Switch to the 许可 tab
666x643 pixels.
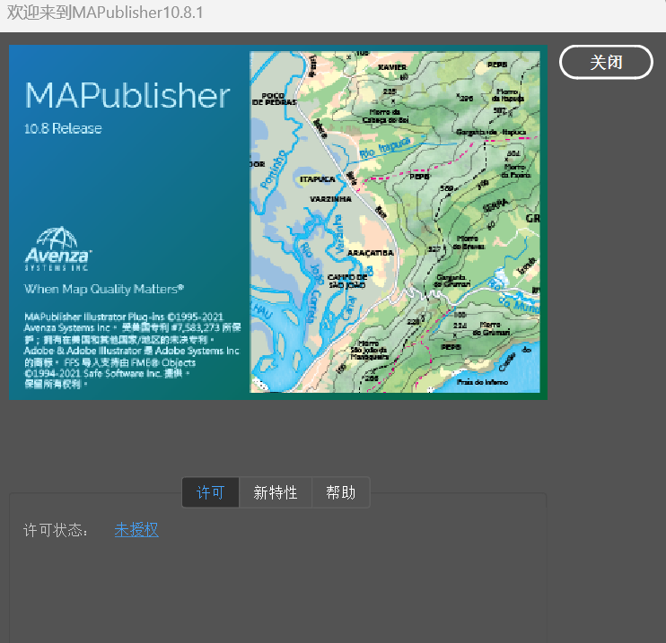tap(210, 492)
